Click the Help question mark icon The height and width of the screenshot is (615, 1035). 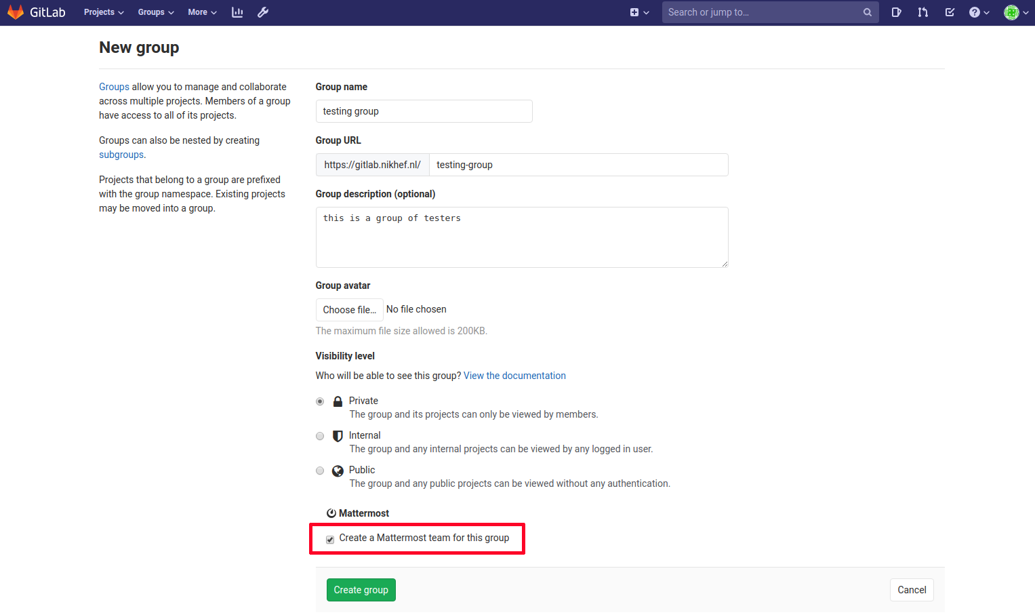pos(975,12)
